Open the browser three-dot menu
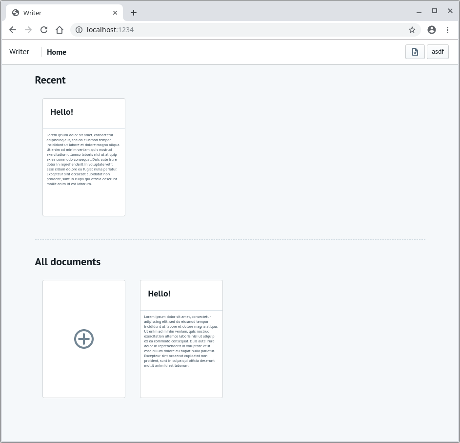Screen dimensions: 460x443 pyautogui.click(x=448, y=30)
